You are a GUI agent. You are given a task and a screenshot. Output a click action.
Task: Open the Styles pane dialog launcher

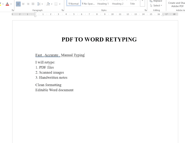coord(146,10)
